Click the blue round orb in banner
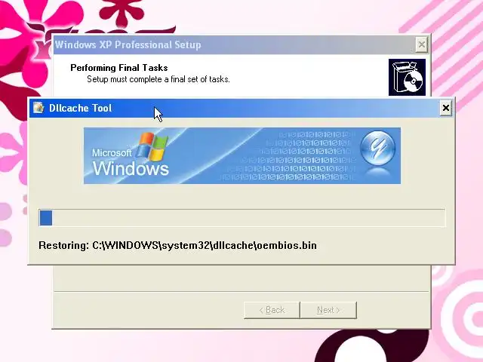 point(378,149)
